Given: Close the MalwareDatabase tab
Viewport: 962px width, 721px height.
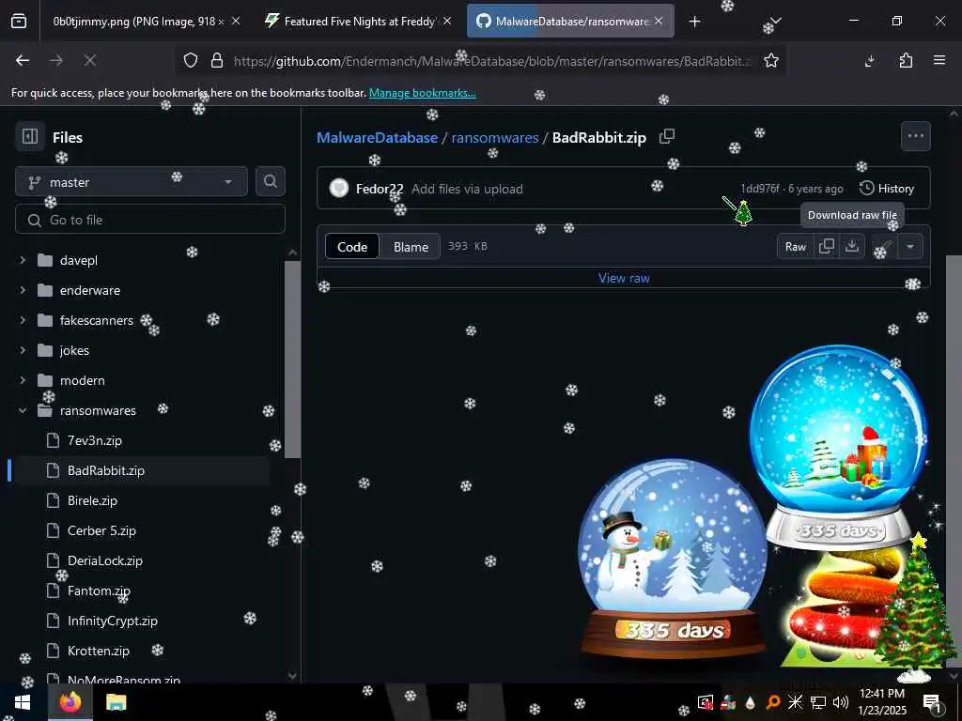Looking at the screenshot, I should point(659,22).
